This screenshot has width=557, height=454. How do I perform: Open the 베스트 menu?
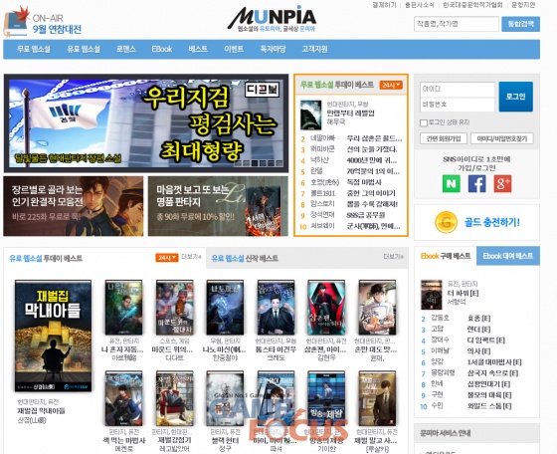[198, 49]
